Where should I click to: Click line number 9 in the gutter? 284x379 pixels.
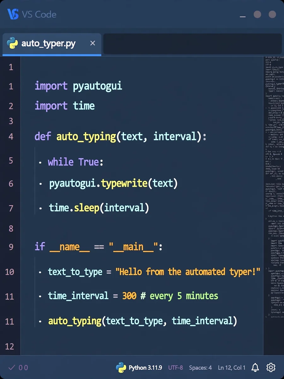(11, 247)
